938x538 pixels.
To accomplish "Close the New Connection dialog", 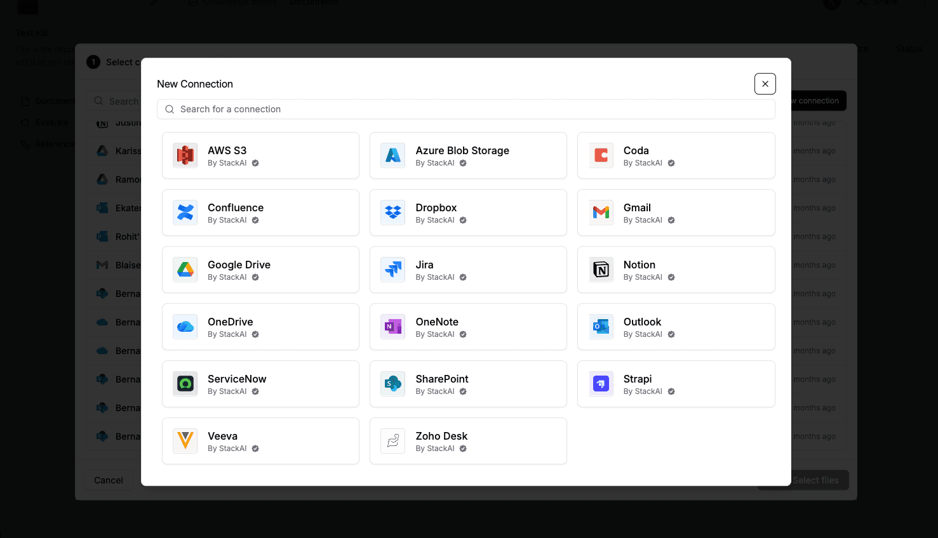I will coord(765,84).
